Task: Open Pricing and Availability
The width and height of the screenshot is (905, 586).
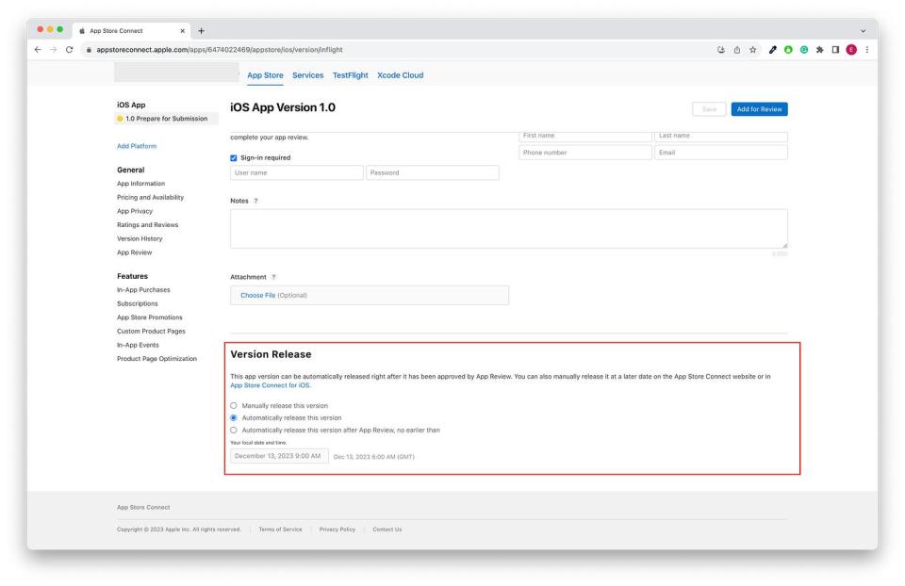Action: coord(150,197)
